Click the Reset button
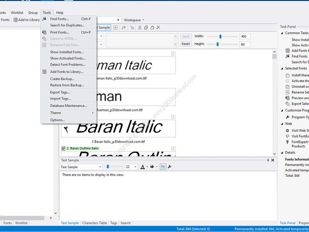The image size is (309, 232). (x=186, y=44)
